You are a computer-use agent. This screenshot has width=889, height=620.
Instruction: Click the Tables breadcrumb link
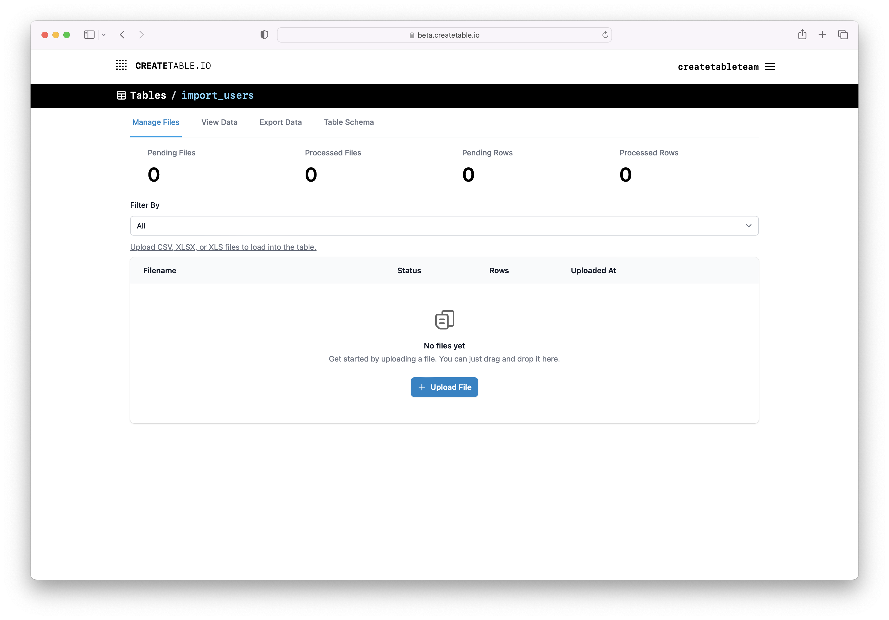(x=148, y=95)
